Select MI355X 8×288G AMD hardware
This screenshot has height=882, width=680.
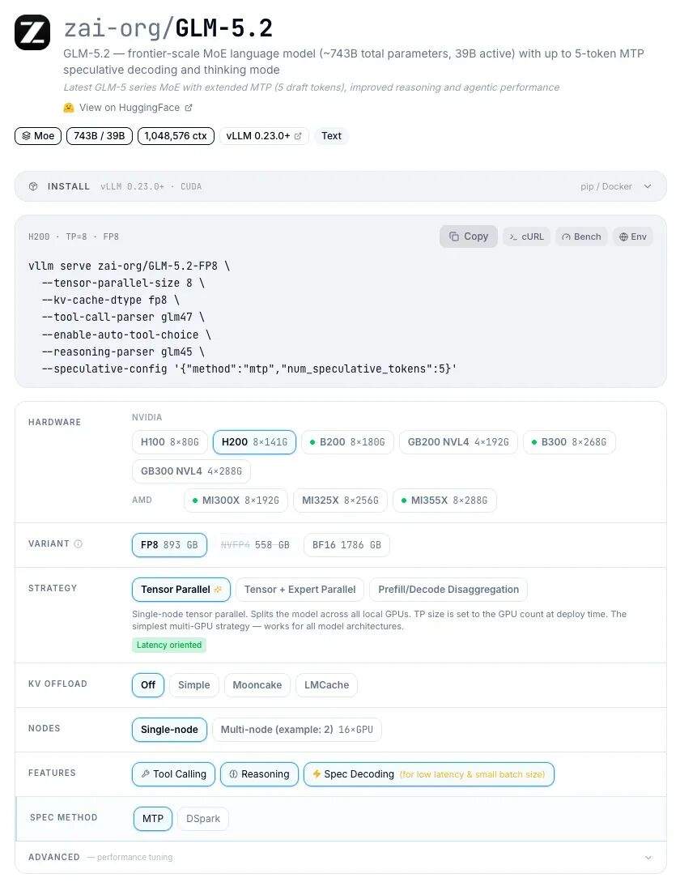[444, 500]
